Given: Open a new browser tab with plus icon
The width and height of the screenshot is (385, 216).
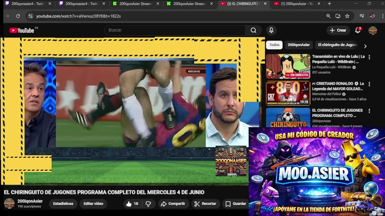Looking at the screenshot, I should (x=329, y=4).
